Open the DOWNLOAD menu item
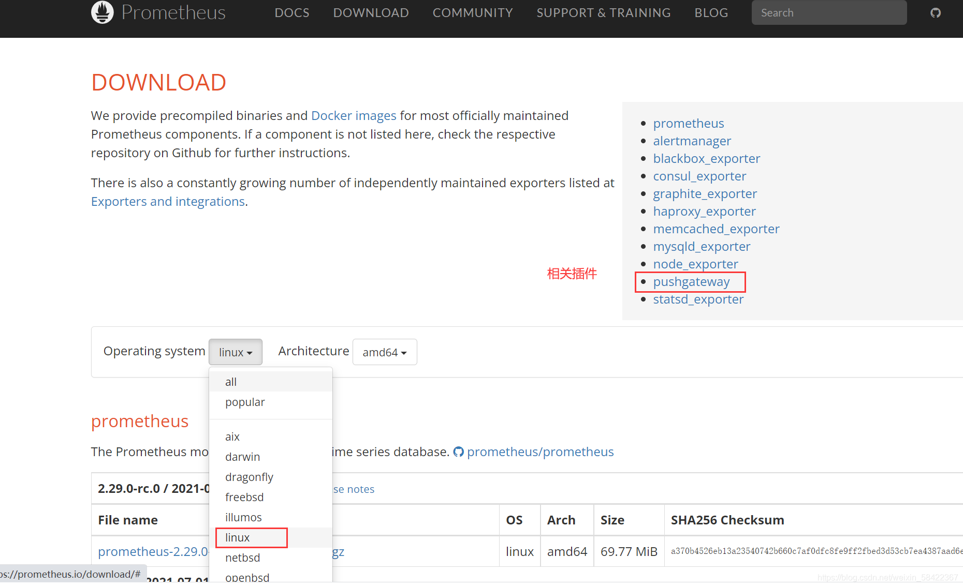Screen dimensions: 963x587 (x=371, y=13)
